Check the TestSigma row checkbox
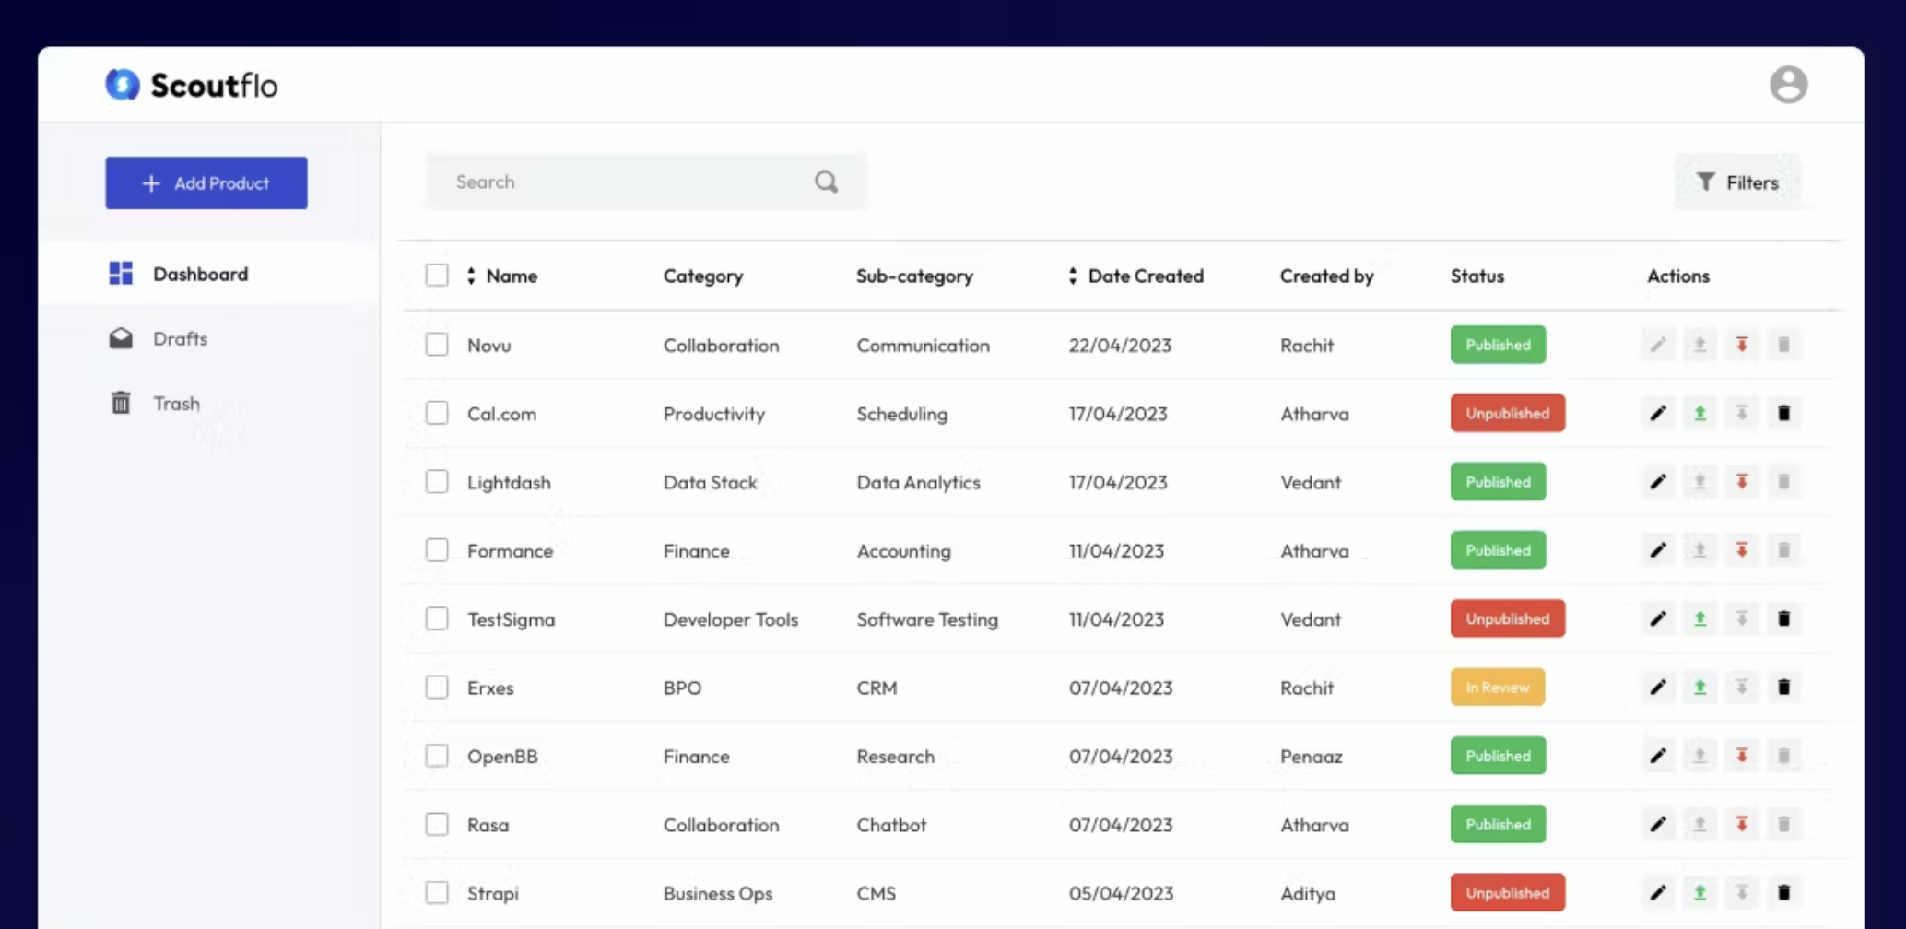 click(x=437, y=618)
